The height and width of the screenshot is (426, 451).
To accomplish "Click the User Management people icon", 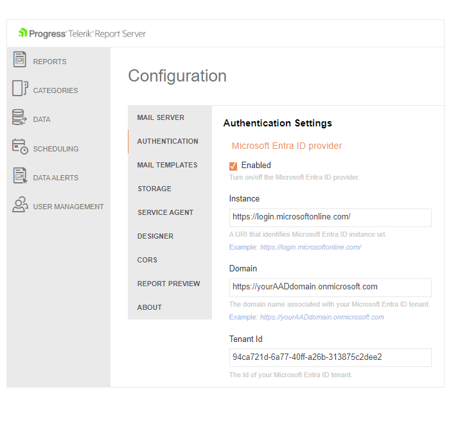I will coord(20,205).
